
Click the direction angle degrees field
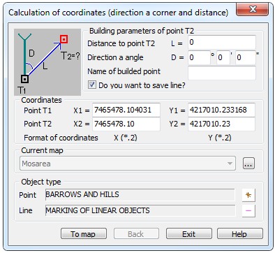coord(199,57)
